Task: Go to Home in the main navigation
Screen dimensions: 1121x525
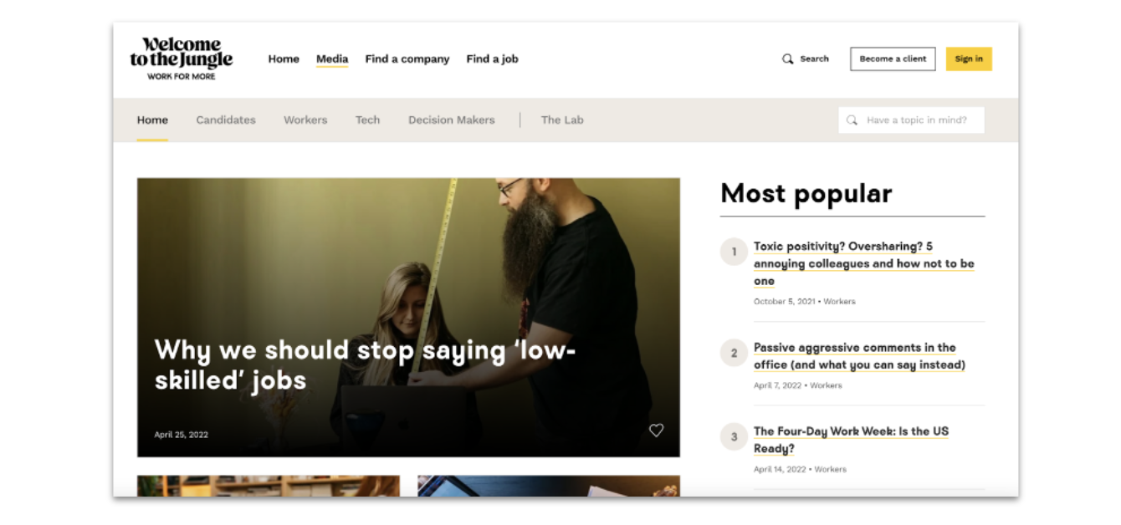Action: 284,59
